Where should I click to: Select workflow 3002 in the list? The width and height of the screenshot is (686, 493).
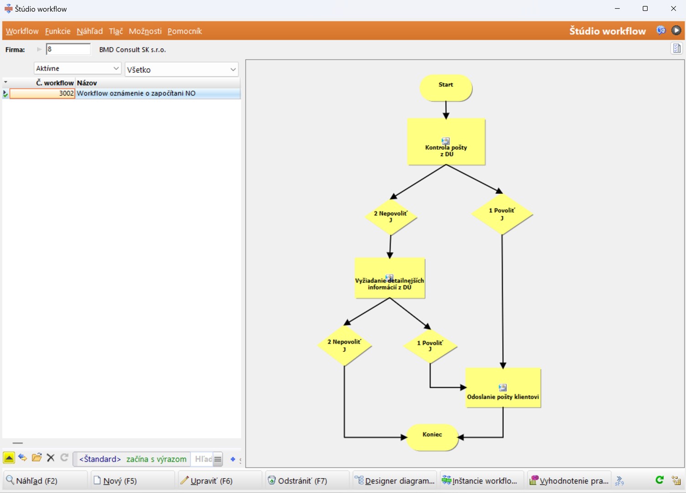[136, 93]
